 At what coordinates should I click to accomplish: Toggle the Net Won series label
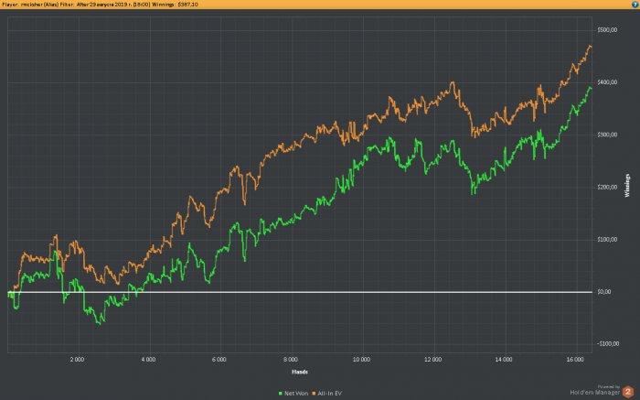click(296, 394)
